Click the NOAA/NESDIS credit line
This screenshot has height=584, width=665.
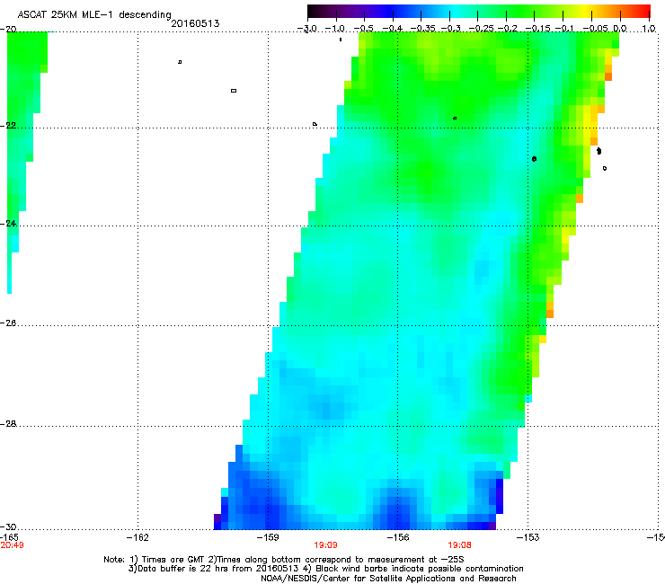click(x=388, y=579)
